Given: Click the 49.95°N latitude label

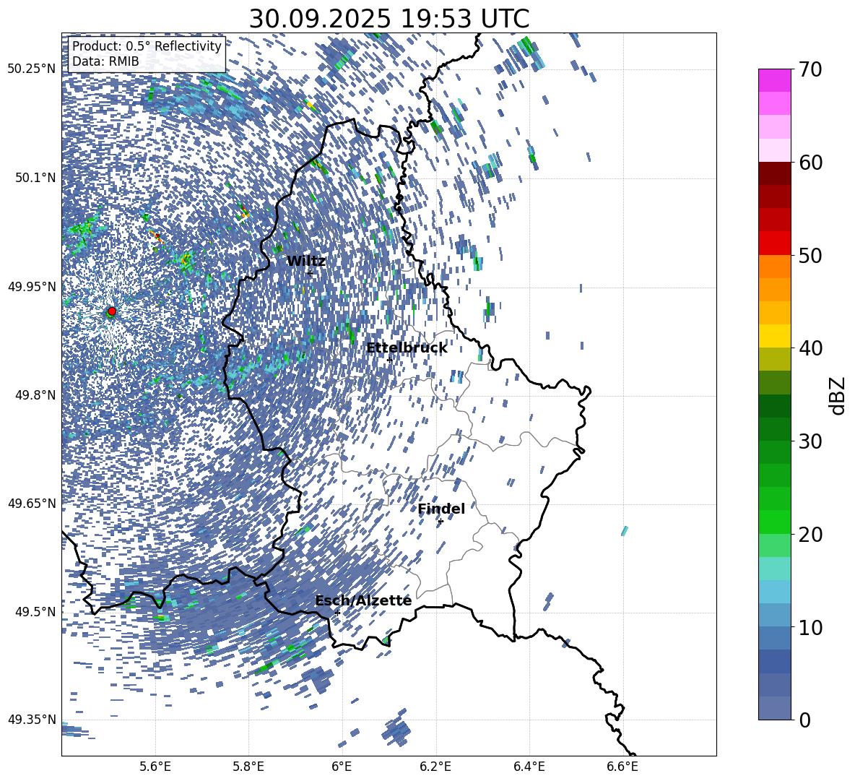Looking at the screenshot, I should tap(32, 286).
